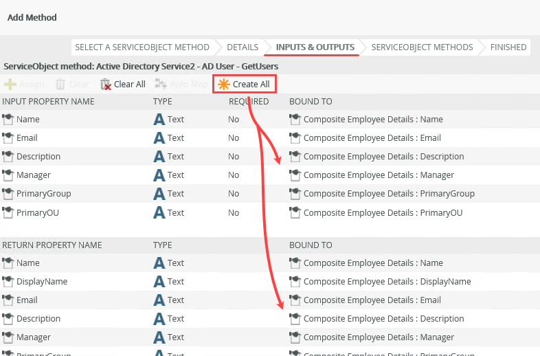Click binding Composite Employee Details : PrimaryGroup
Screen dimensions: 540x356
coord(389,193)
